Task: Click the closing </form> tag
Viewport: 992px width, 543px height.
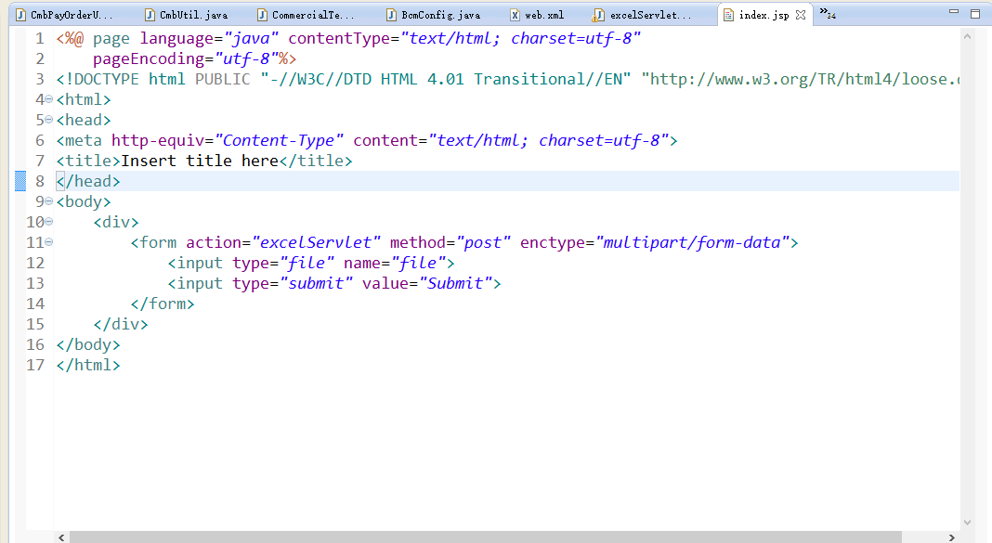Action: pyautogui.click(x=163, y=304)
